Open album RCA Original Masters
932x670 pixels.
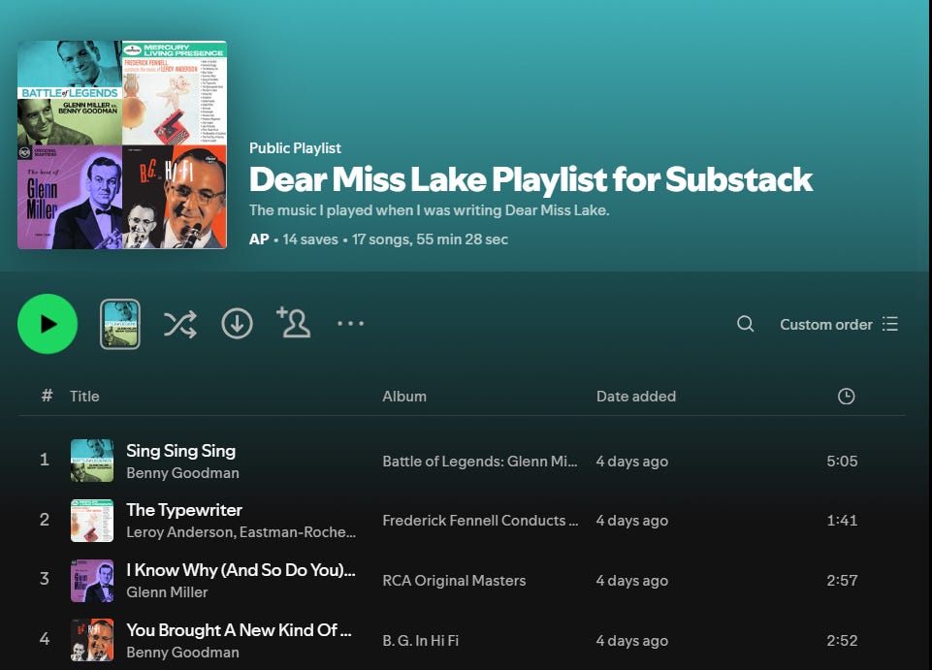tap(454, 581)
